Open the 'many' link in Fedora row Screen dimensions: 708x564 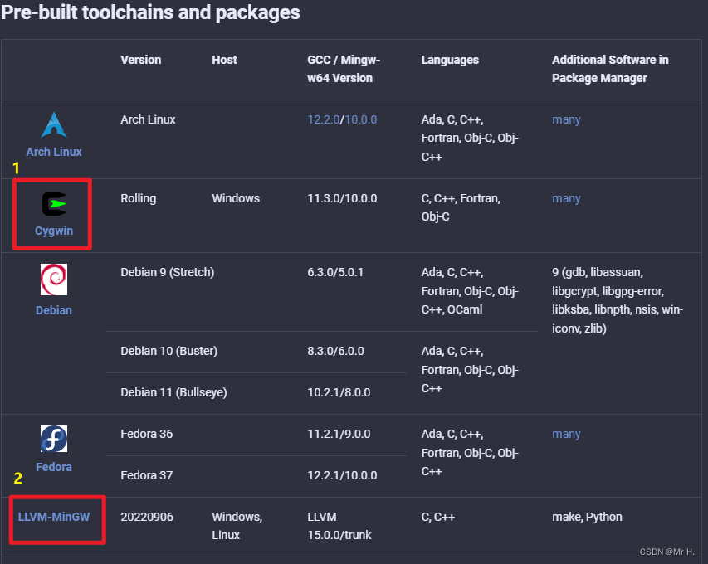click(x=566, y=434)
